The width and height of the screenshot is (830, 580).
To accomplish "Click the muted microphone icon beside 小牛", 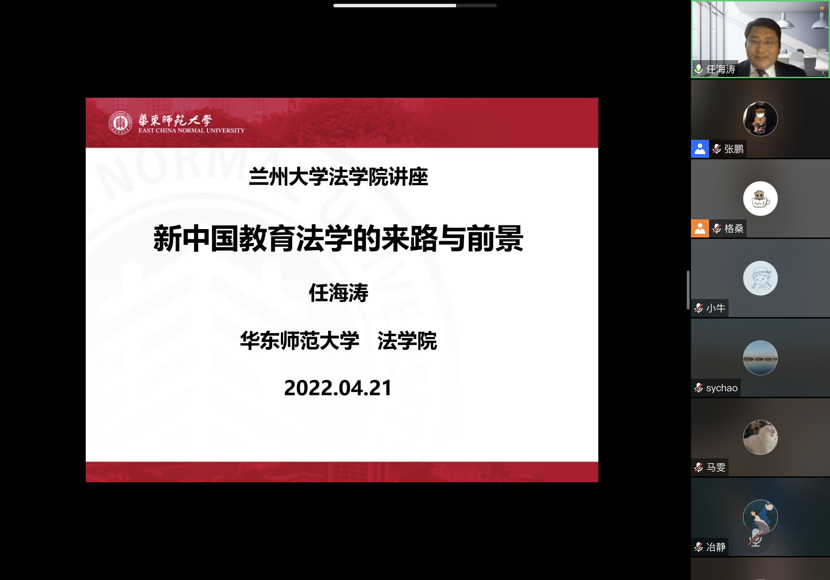I will click(x=699, y=308).
